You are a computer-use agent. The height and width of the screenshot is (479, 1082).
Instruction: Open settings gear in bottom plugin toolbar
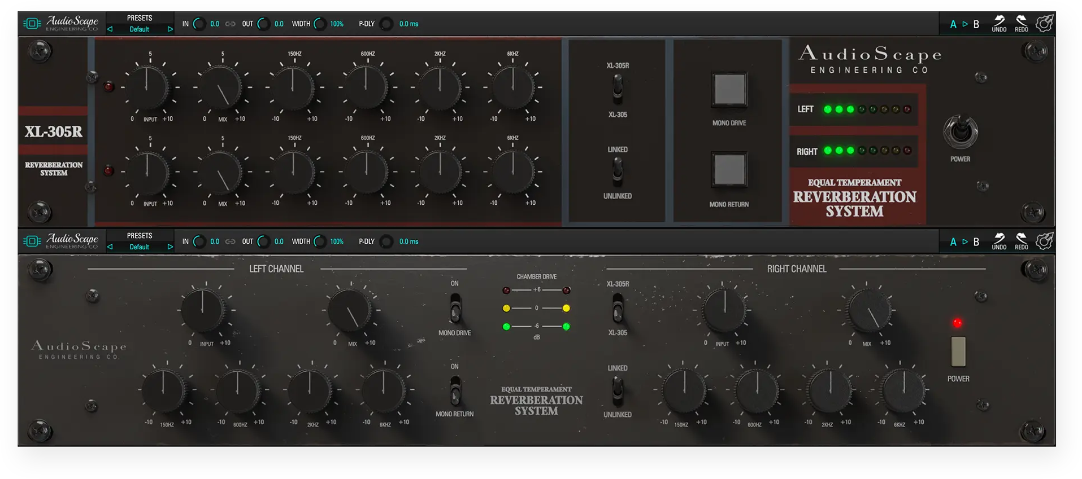point(1044,241)
